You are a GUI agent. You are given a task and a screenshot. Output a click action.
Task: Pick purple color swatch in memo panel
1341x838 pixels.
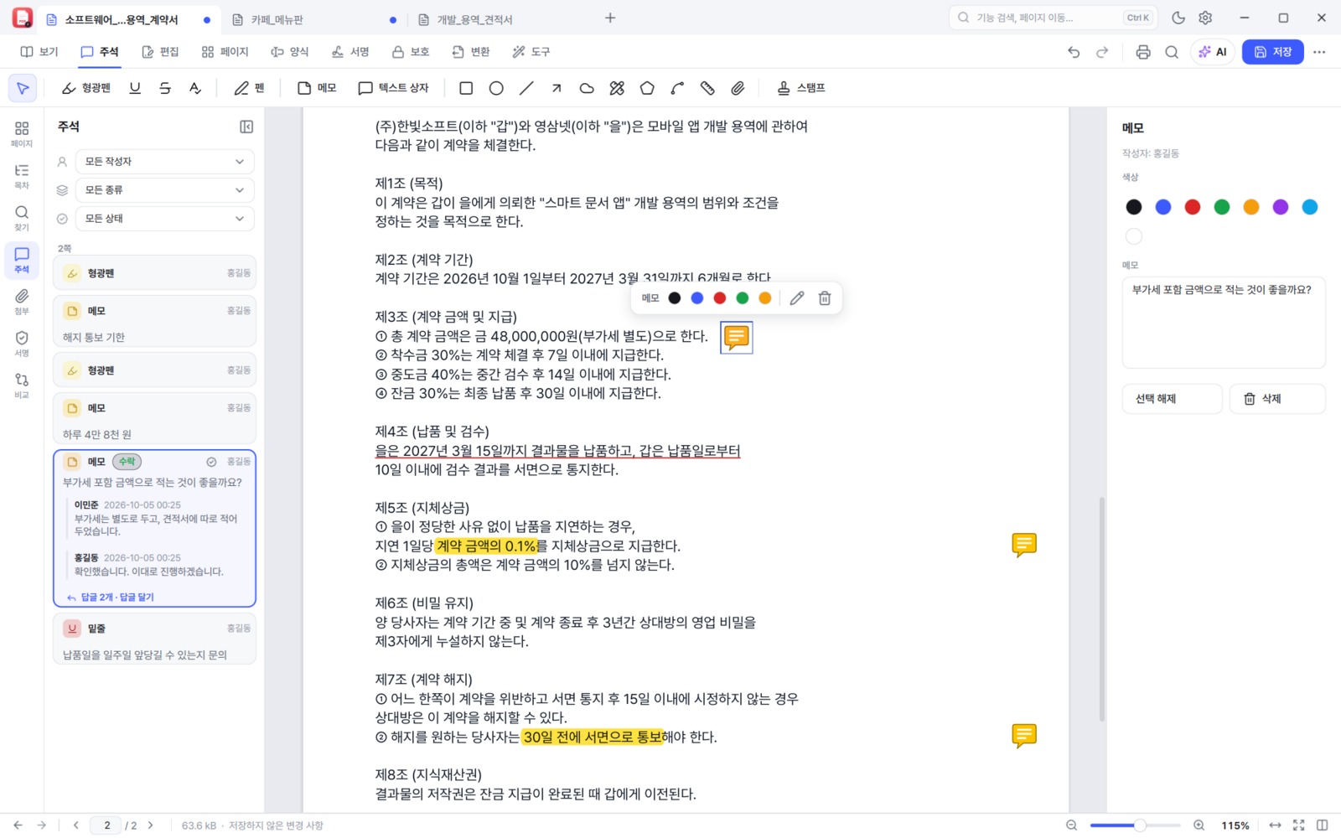pyautogui.click(x=1281, y=207)
